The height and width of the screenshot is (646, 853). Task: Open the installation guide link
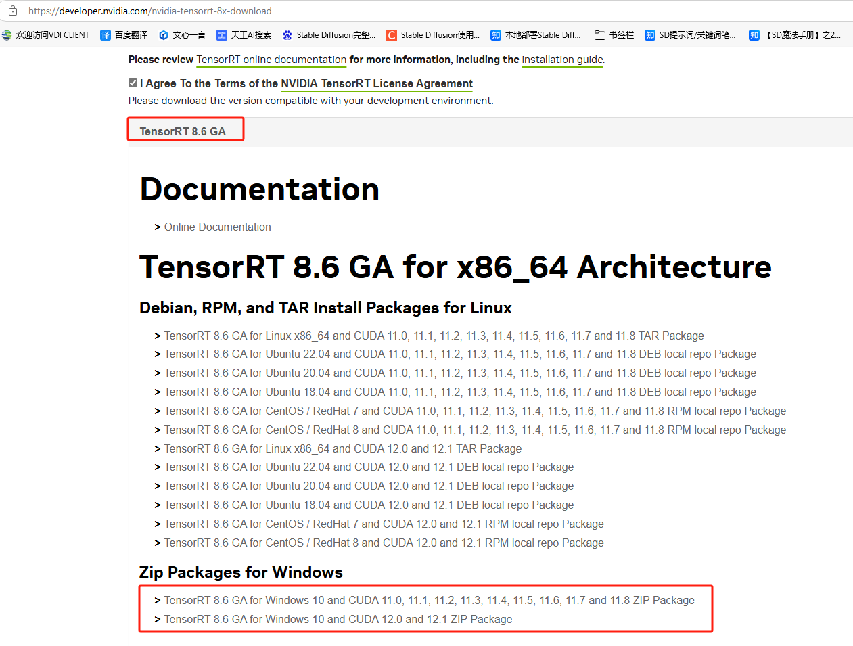point(562,60)
